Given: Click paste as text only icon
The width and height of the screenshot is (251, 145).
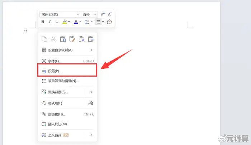Looking at the screenshot, I should 81,39.
